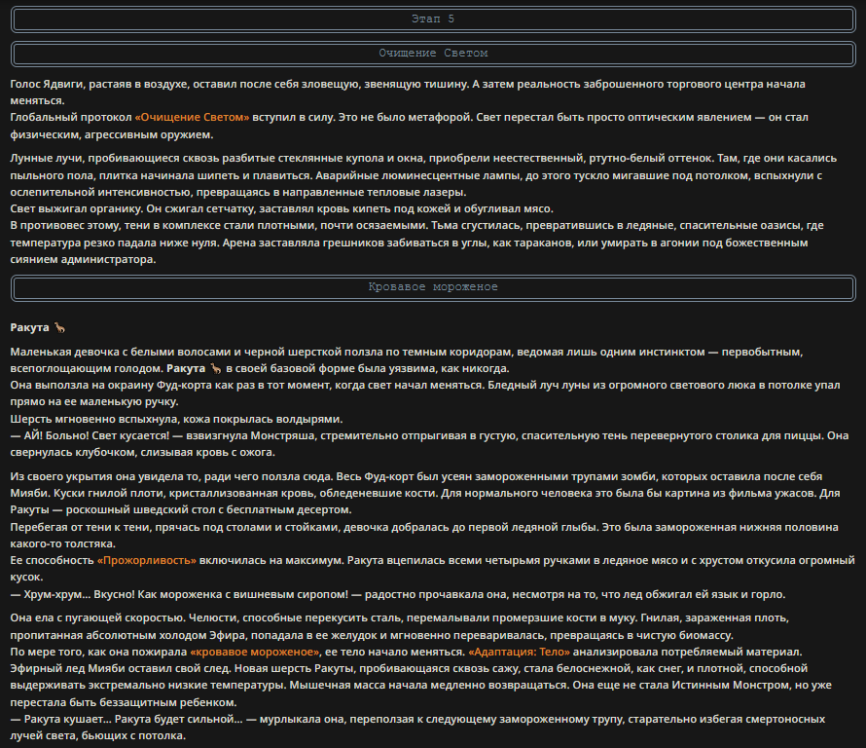Click the line «Шерсть мгновенно вспыхнула, кожа покрылась волдырями.»
The width and height of the screenshot is (866, 748).
pos(176,420)
